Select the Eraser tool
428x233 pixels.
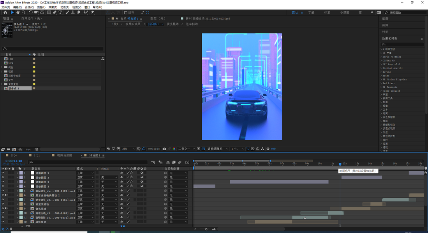pos(79,12)
